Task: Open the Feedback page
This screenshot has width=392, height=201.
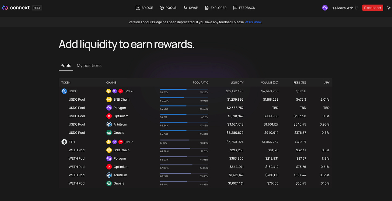Action: click(x=244, y=8)
